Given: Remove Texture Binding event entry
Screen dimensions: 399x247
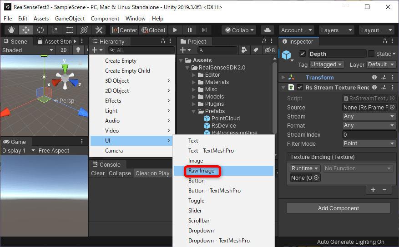Looking at the screenshot, I should [x=384, y=190].
